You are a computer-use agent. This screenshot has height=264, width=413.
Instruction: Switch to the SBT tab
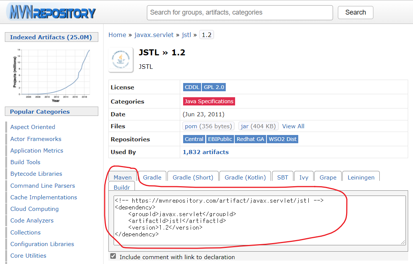[x=283, y=177]
